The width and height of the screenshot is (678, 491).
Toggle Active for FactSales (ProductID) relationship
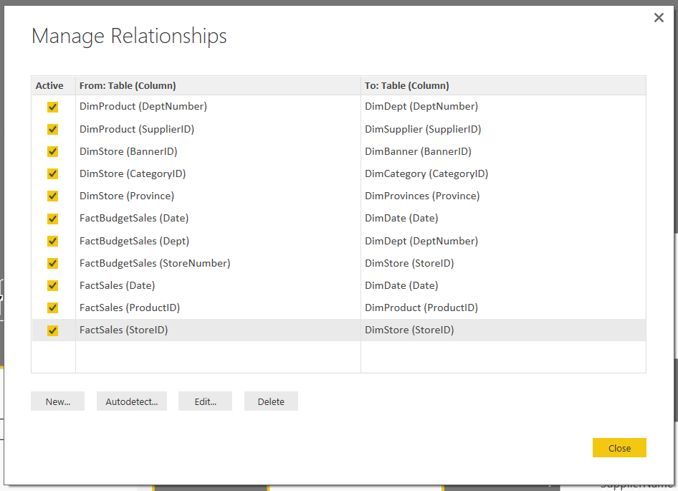(52, 308)
